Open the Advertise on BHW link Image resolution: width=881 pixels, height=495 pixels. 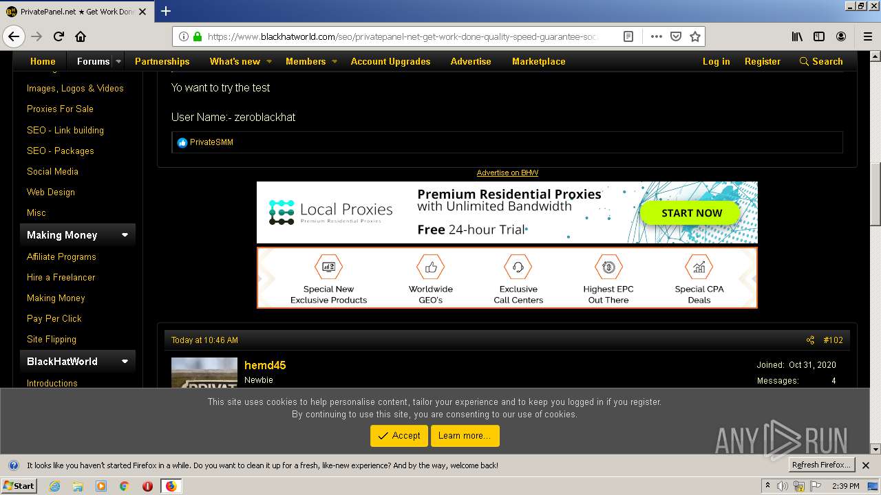pos(507,173)
